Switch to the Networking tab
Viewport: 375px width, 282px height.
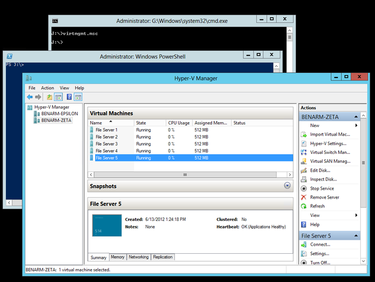point(138,257)
